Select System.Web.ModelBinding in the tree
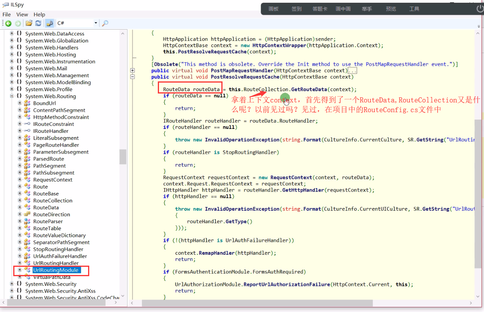 pos(58,82)
